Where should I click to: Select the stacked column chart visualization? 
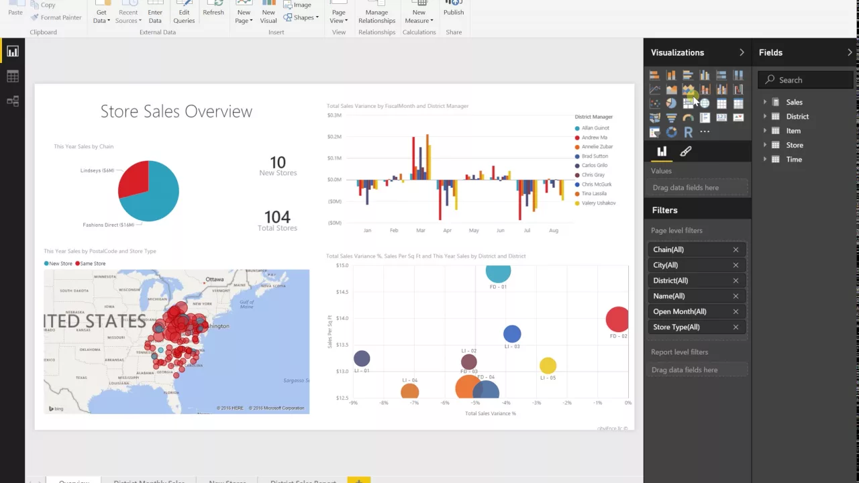click(x=671, y=75)
